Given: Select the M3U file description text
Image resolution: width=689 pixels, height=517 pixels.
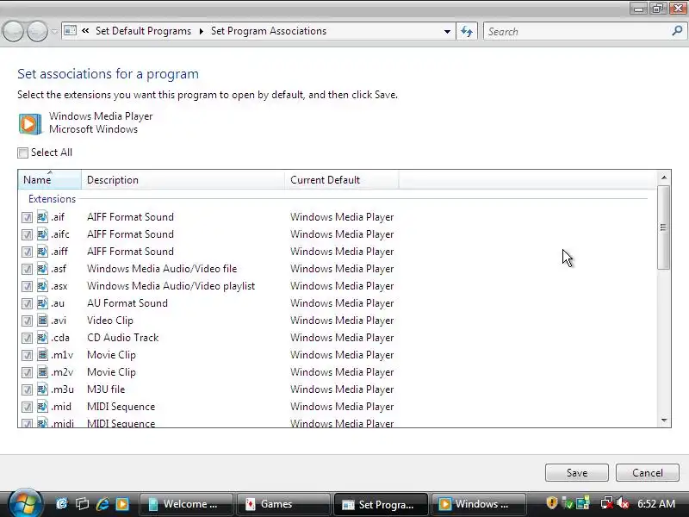Looking at the screenshot, I should tap(106, 389).
